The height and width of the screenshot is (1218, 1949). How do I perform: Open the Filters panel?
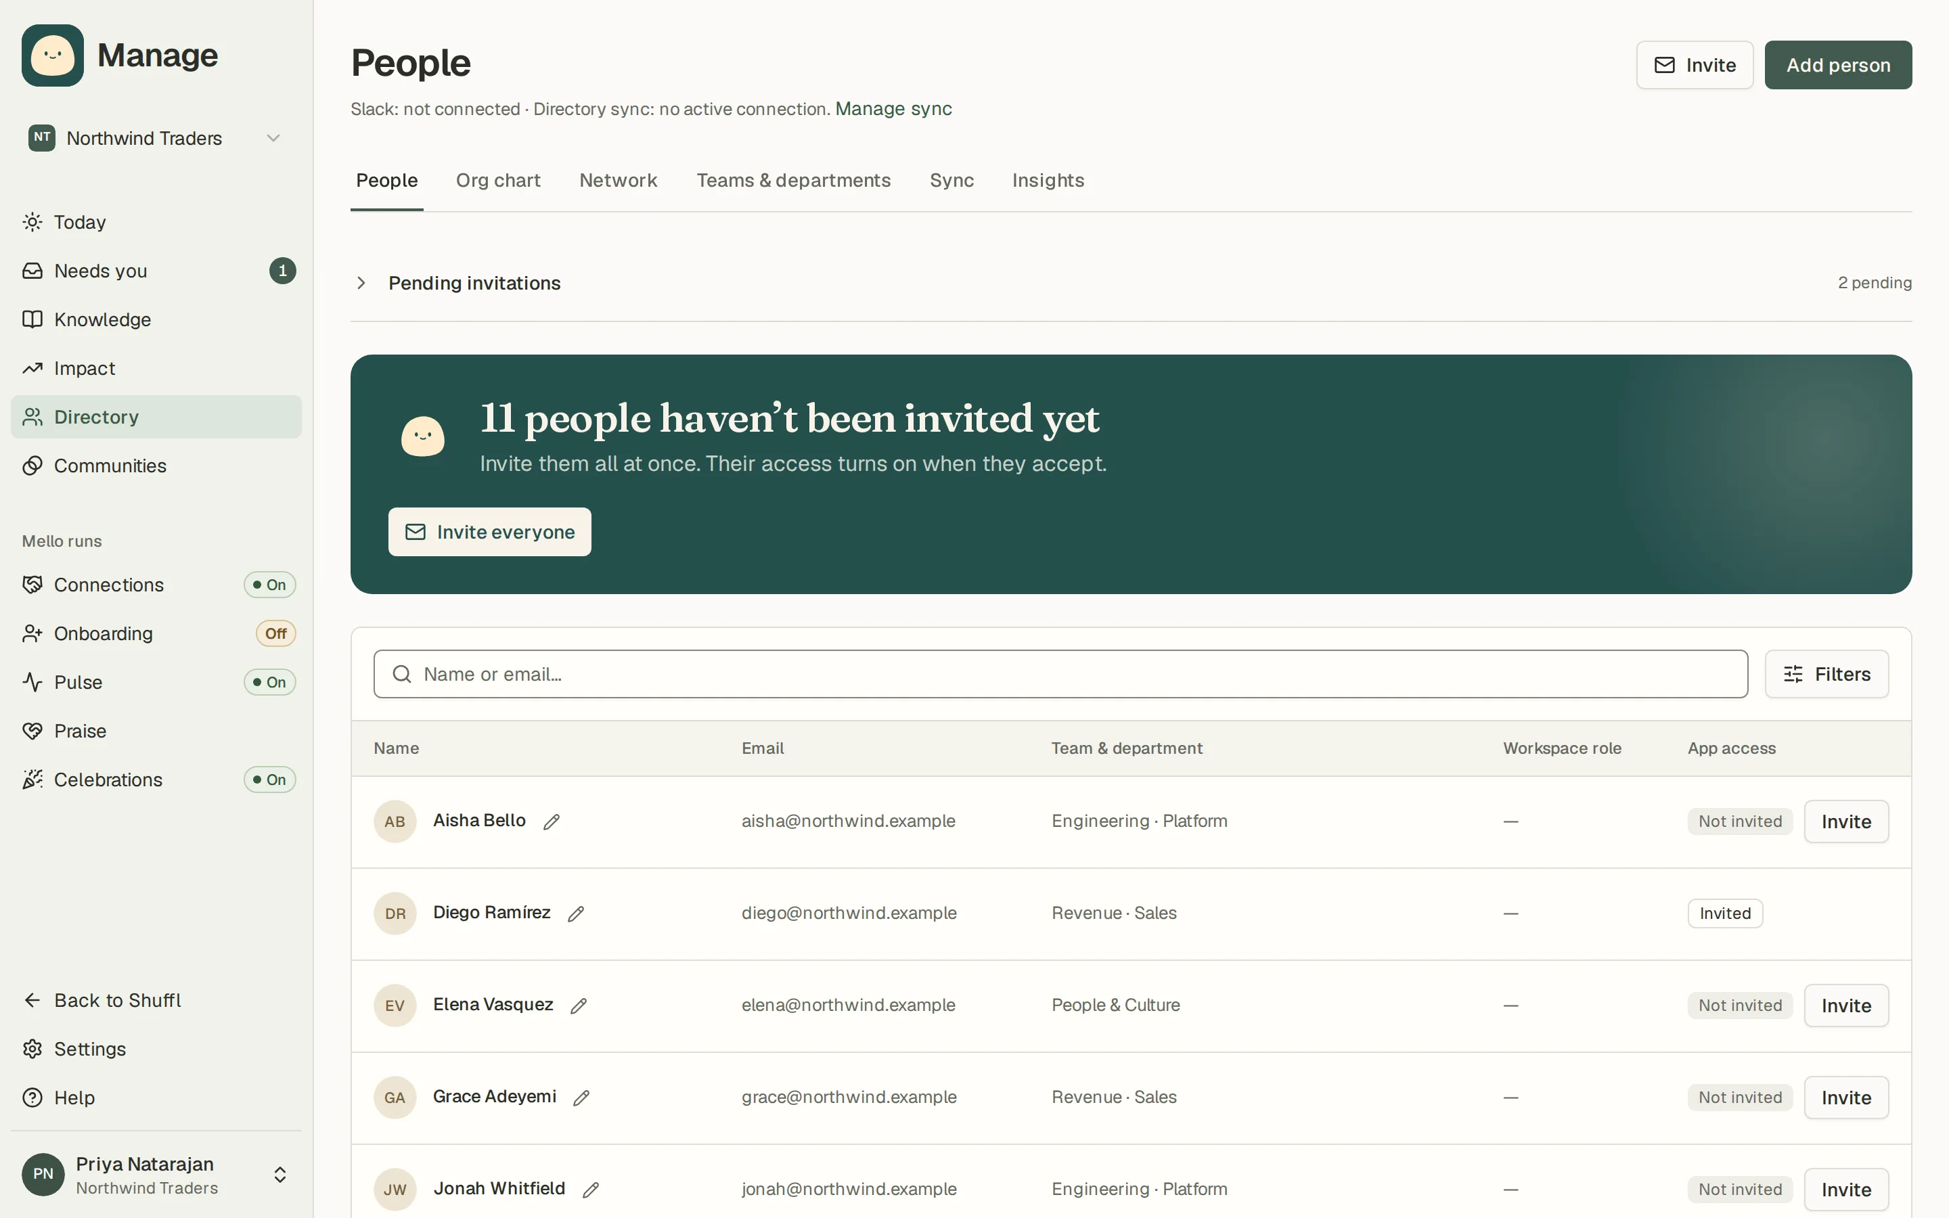coord(1827,674)
